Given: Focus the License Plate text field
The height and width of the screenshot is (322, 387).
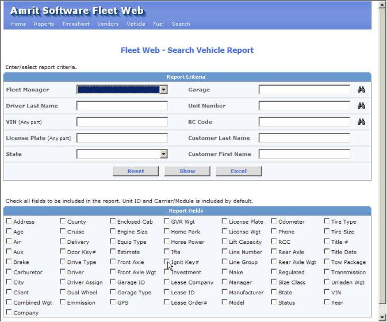Looking at the screenshot, I should pyautogui.click(x=122, y=138).
